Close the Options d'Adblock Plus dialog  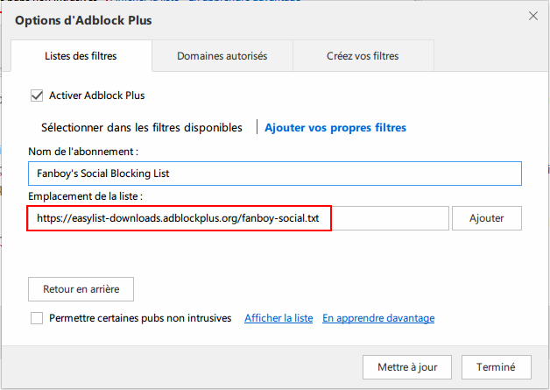point(532,16)
